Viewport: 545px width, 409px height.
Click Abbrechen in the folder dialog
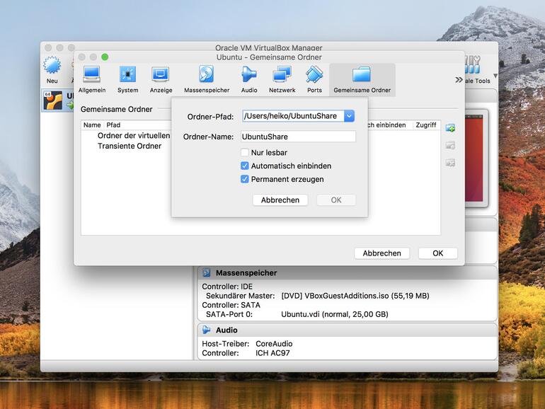280,200
